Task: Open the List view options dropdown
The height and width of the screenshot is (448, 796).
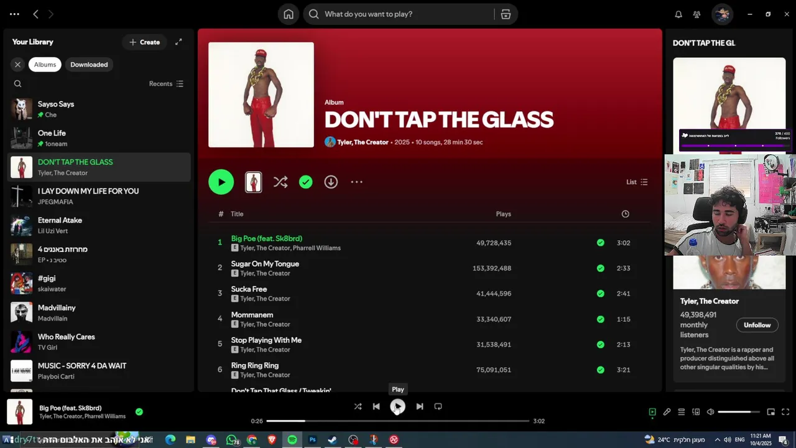Action: (637, 182)
